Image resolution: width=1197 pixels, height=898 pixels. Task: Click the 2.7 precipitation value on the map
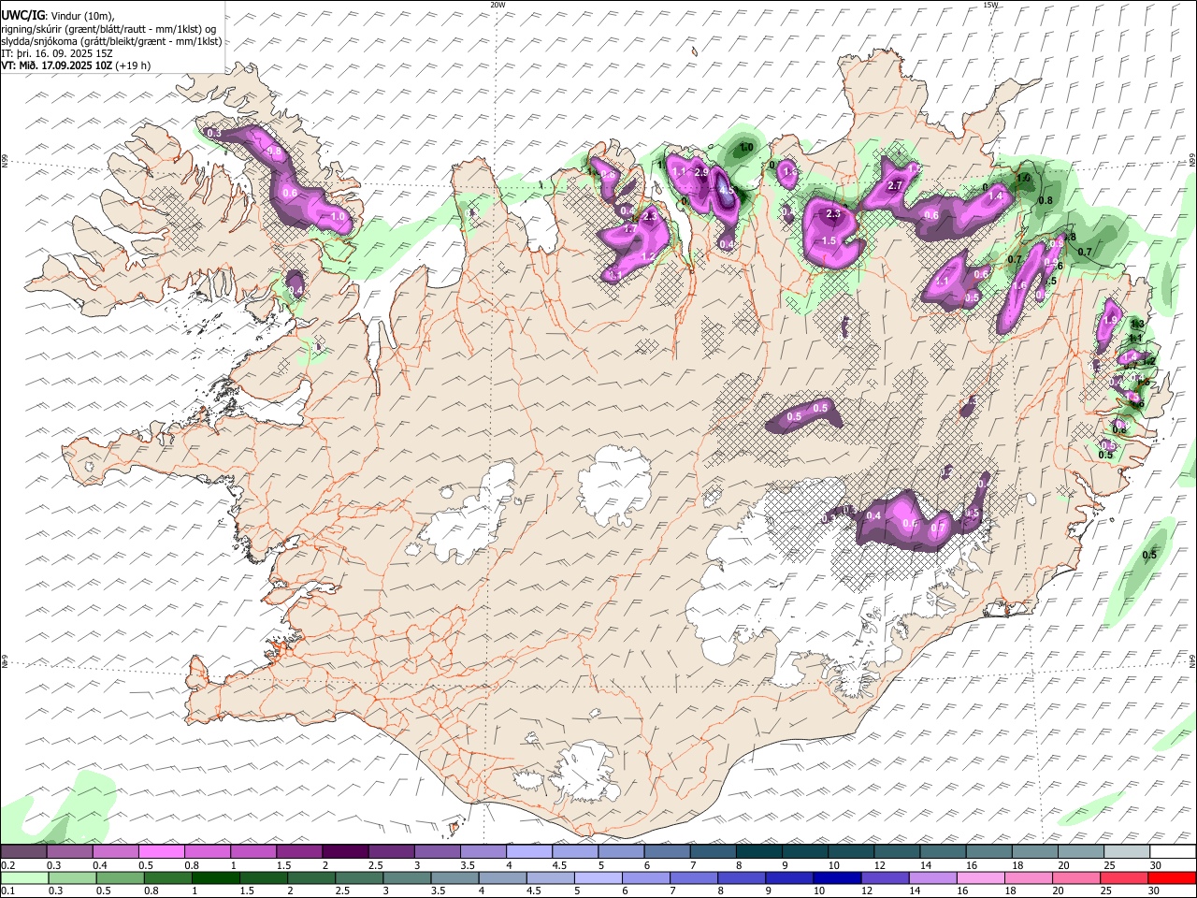[895, 186]
